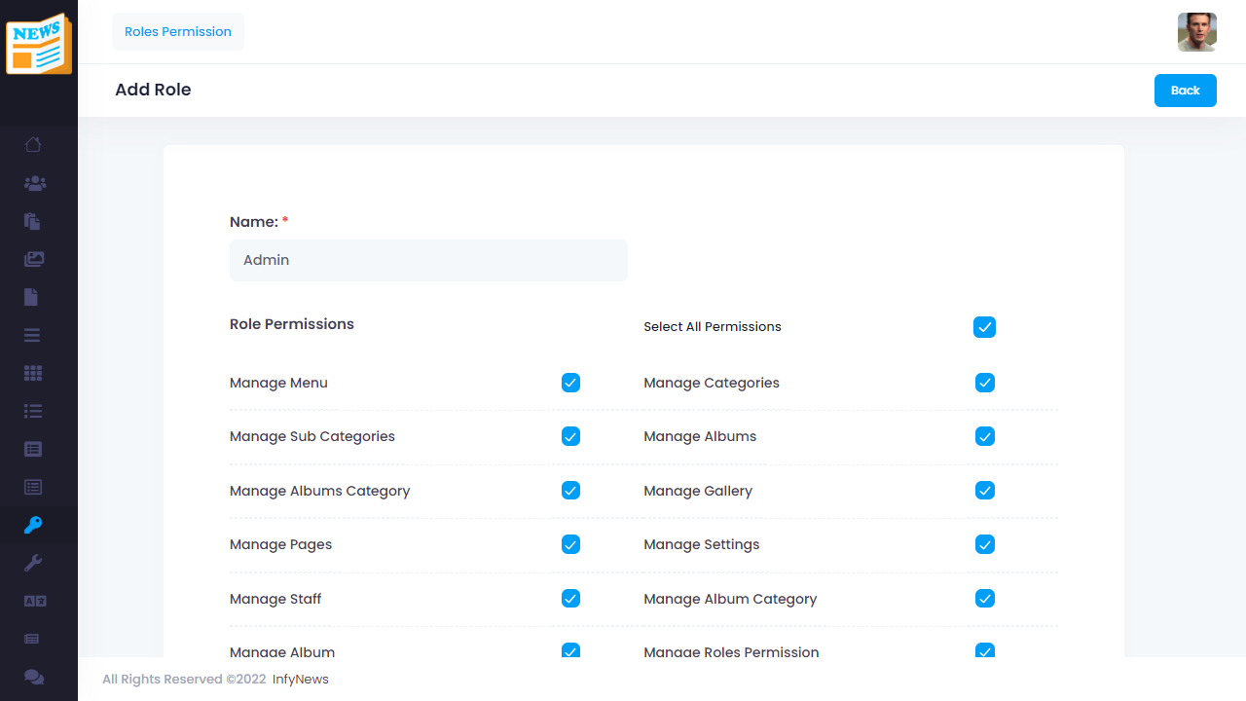This screenshot has width=1246, height=701.
Task: Click the Manage Album Category label
Action: pyautogui.click(x=730, y=599)
